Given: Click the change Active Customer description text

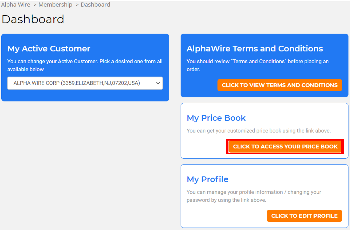Looking at the screenshot, I should (85, 65).
